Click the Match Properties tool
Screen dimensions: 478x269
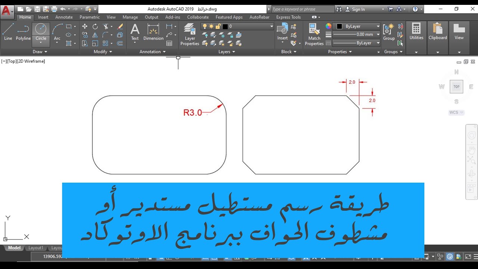coord(314,34)
